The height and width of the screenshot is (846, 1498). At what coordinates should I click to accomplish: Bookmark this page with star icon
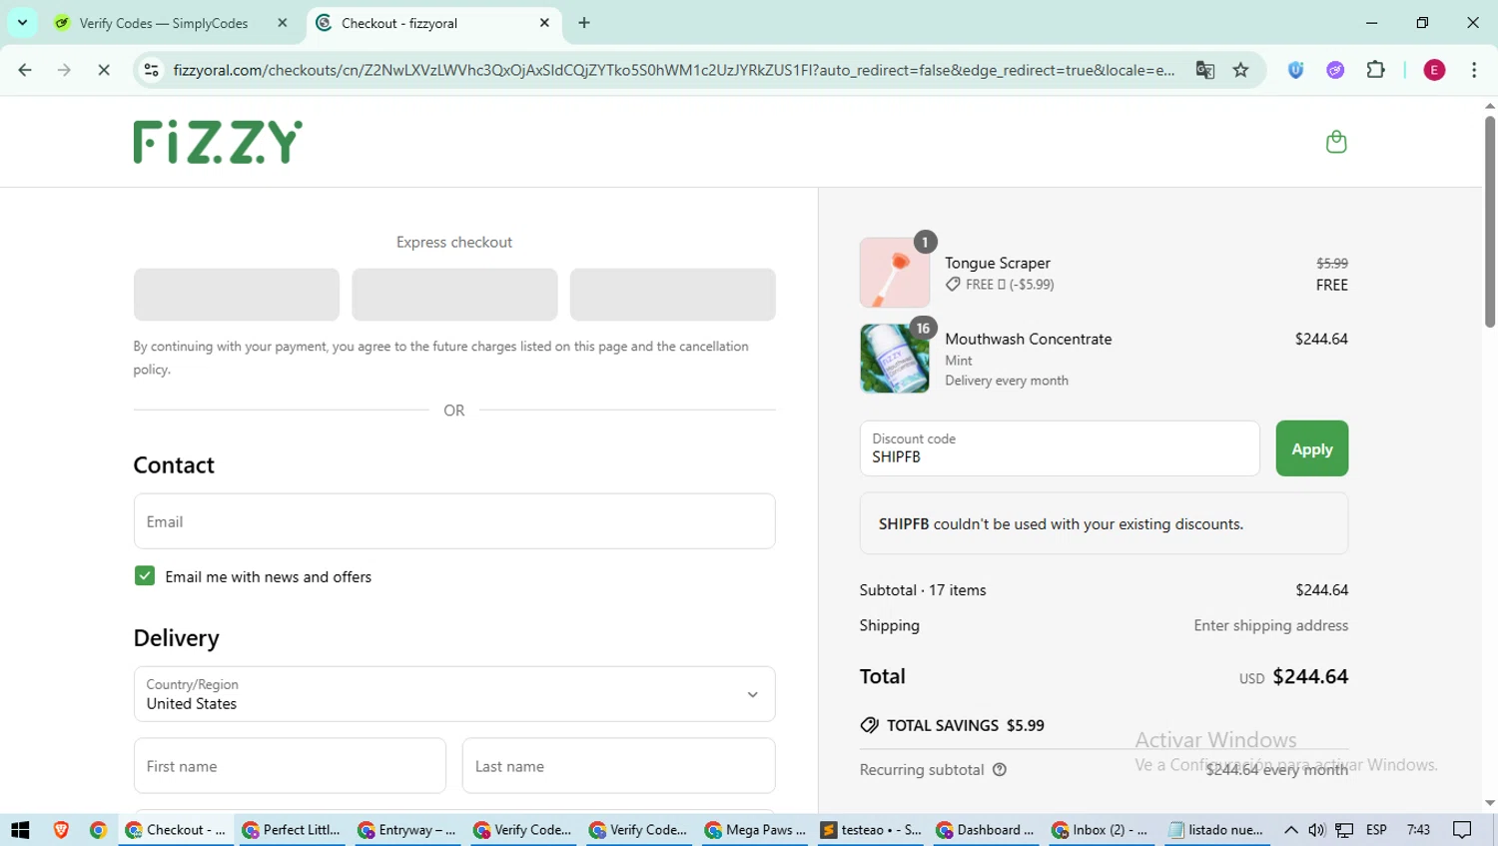[x=1240, y=70]
